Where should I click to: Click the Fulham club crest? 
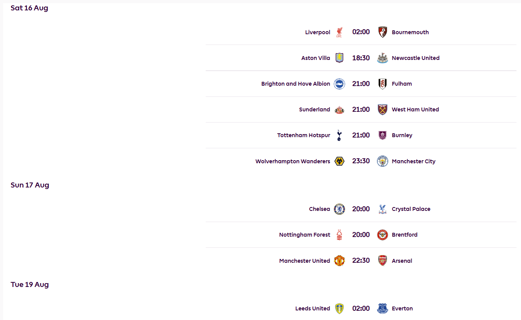tap(382, 84)
